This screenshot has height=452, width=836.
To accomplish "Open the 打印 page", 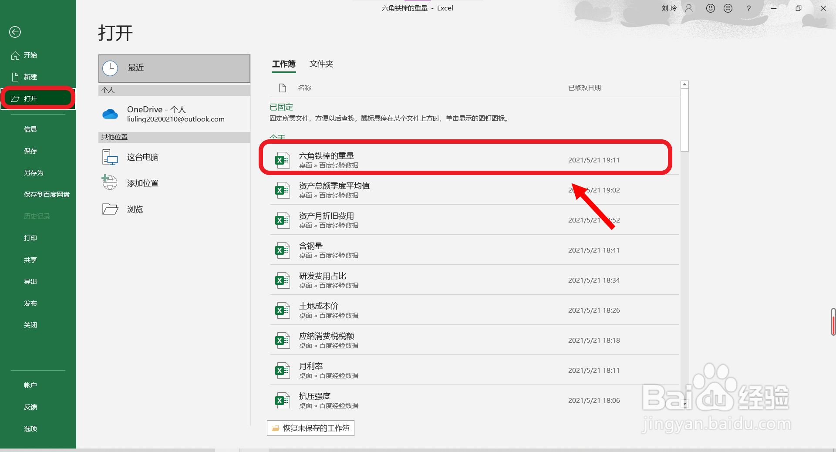I will (30, 238).
